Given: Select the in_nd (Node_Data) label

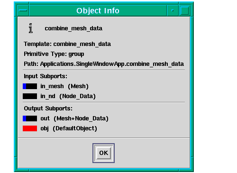Looking at the screenshot, I should [x=68, y=96].
